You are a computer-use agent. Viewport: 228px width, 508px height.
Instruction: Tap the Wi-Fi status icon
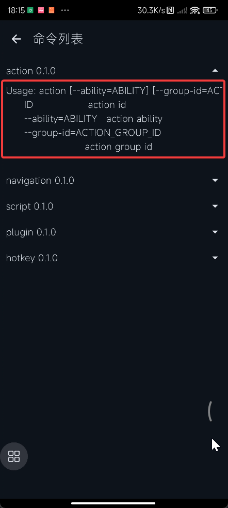tap(194, 10)
